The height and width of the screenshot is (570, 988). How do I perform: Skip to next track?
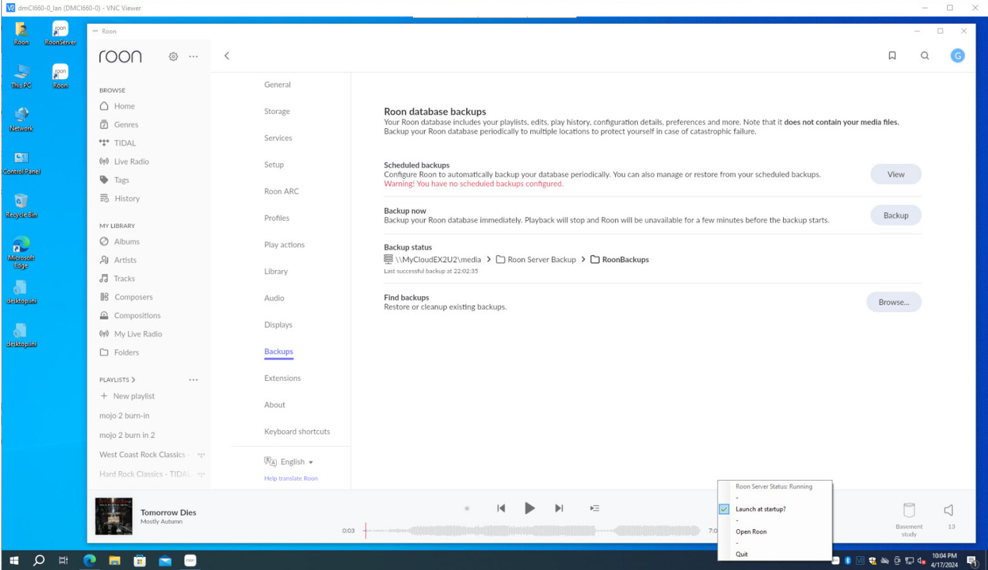[559, 508]
